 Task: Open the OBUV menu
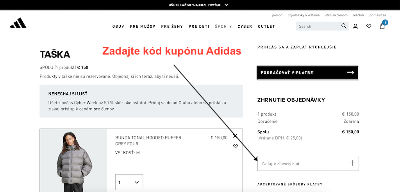[118, 26]
